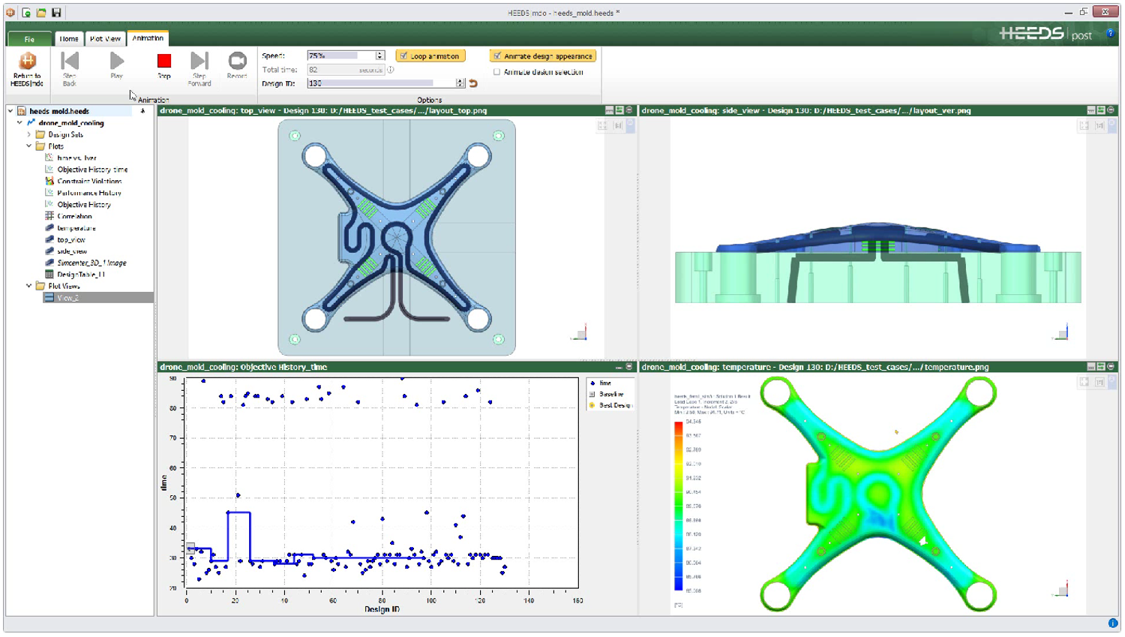
Task: Toggle Animate design appearance option
Action: (x=543, y=56)
